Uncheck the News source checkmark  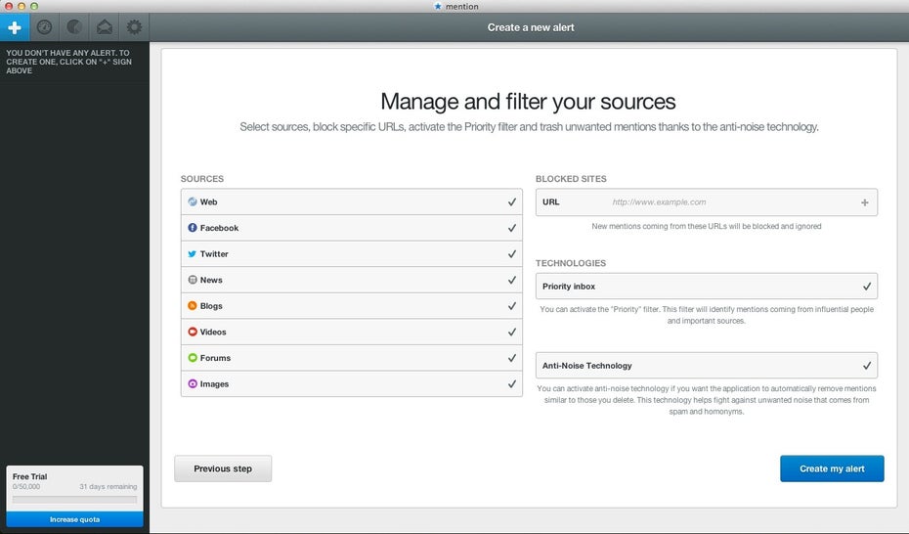pos(512,280)
